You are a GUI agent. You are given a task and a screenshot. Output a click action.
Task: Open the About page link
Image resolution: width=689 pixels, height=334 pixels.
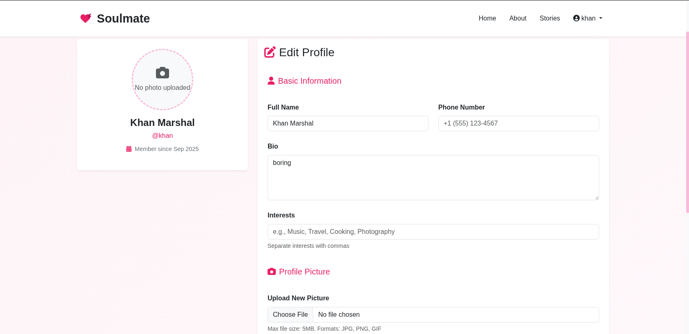click(x=518, y=18)
